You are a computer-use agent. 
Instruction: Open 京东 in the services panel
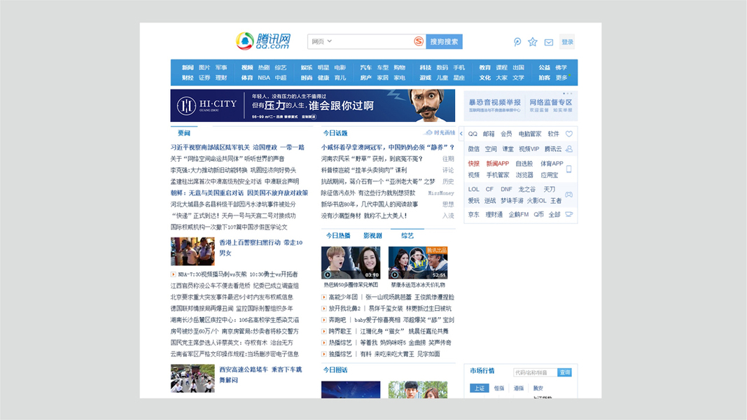[473, 215]
